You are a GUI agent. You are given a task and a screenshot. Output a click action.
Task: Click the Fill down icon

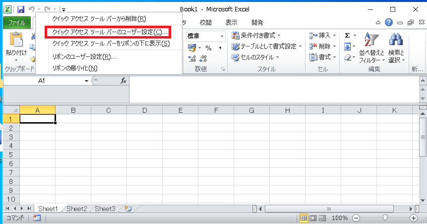click(348, 46)
